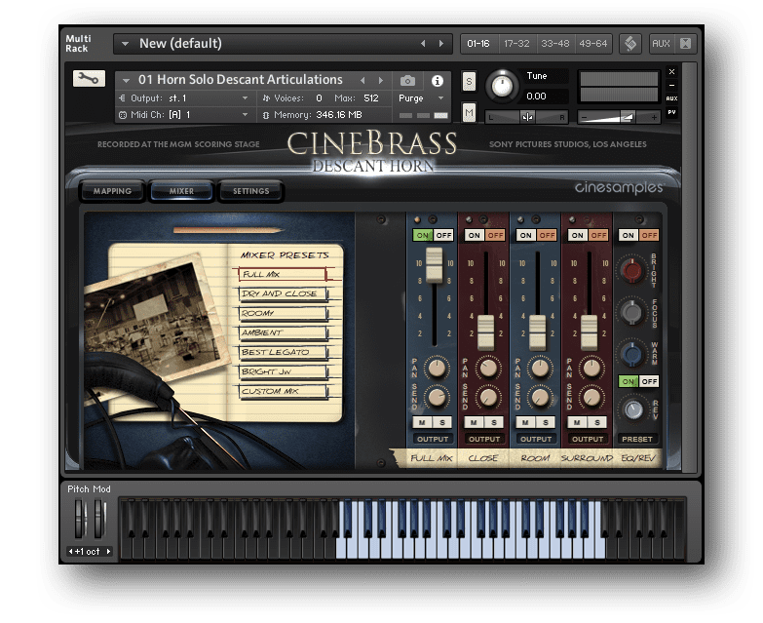Select the Ambient mixer preset
The width and height of the screenshot is (763, 623).
click(x=284, y=332)
